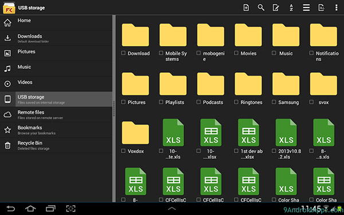344x215 pixels.
Task: Open the svox folder icon
Action: tap(323, 84)
